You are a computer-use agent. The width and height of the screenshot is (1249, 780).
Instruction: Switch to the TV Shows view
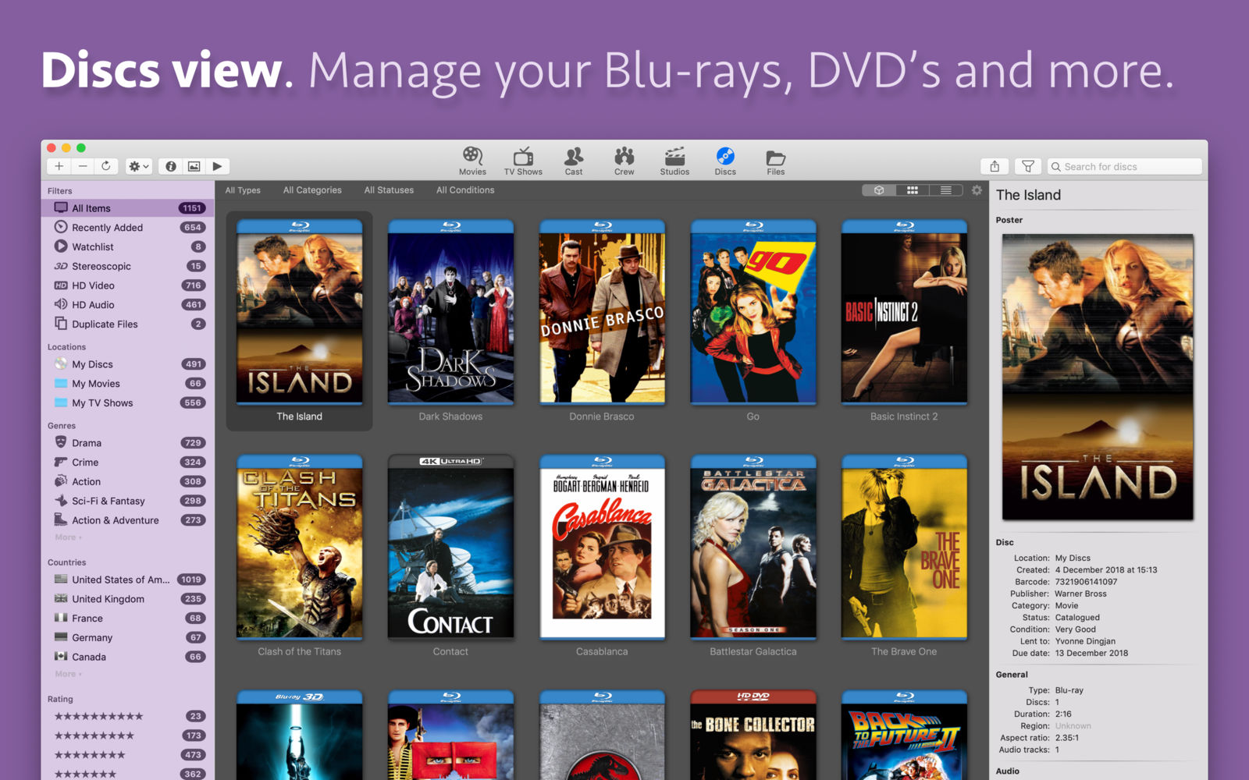[x=523, y=161]
